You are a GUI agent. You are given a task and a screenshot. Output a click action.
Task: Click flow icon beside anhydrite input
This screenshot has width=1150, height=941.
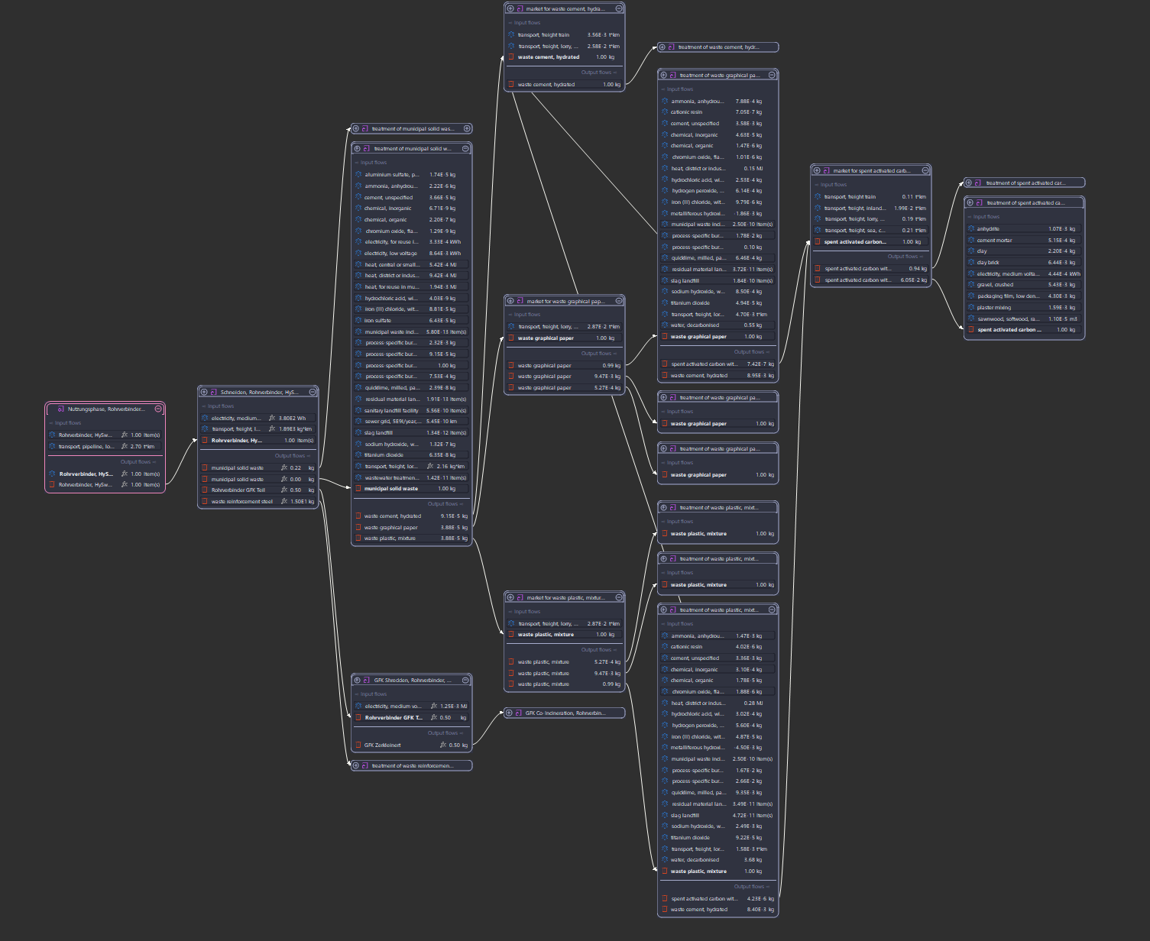(x=971, y=229)
